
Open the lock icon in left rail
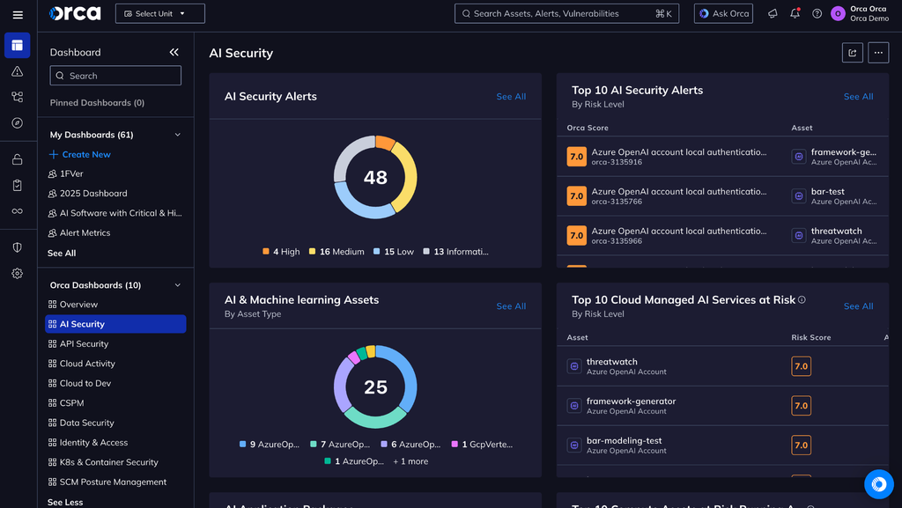point(18,159)
